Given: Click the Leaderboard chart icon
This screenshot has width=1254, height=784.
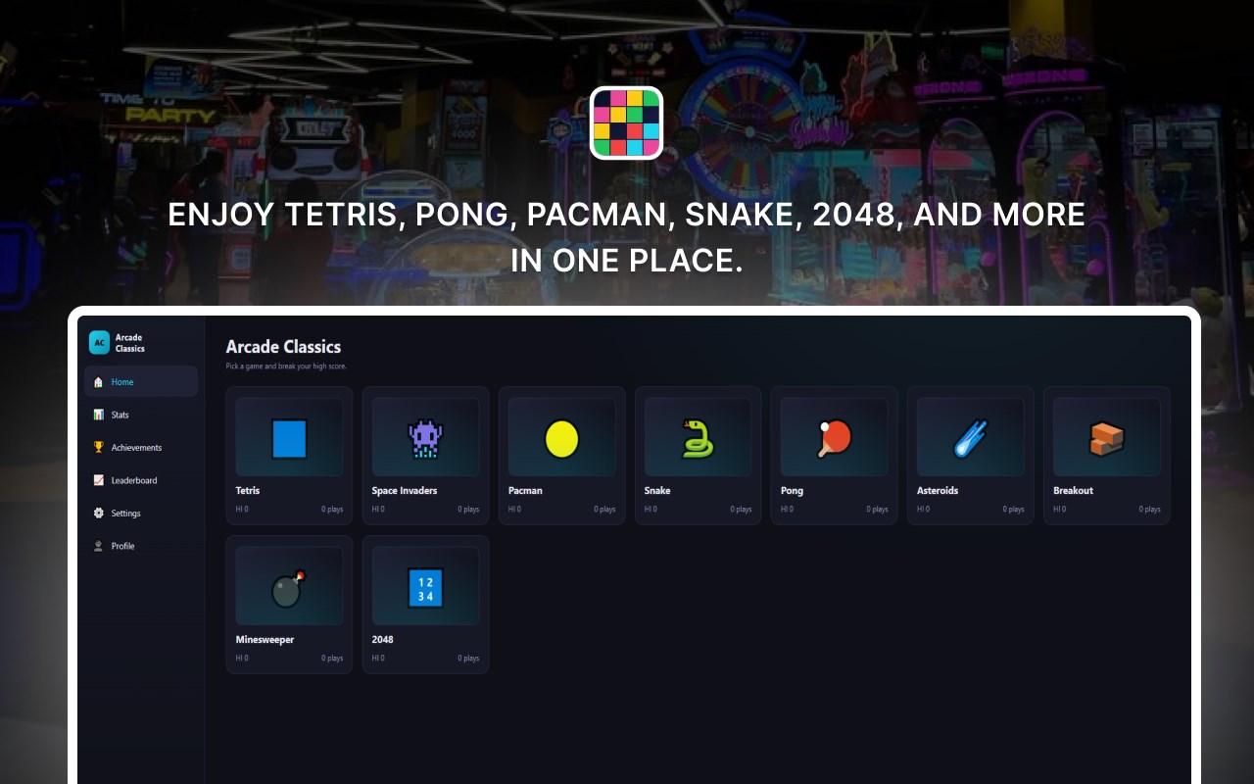Looking at the screenshot, I should [x=98, y=480].
